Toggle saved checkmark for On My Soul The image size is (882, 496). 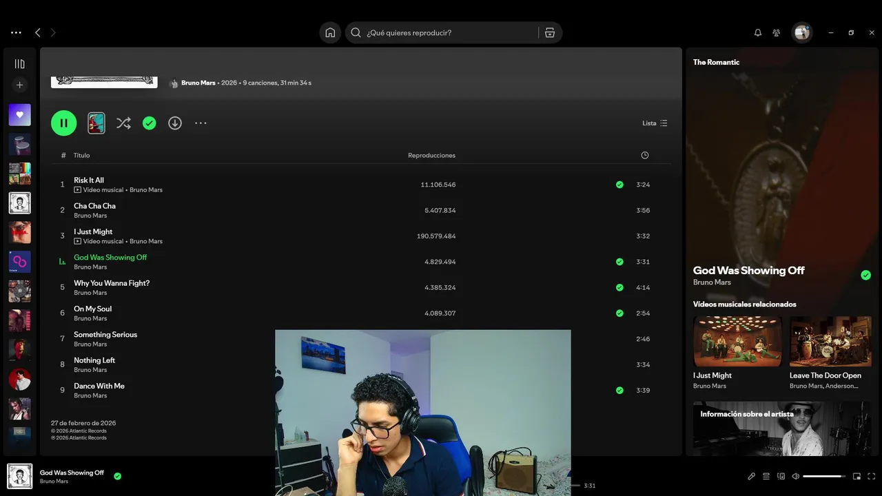coord(619,313)
